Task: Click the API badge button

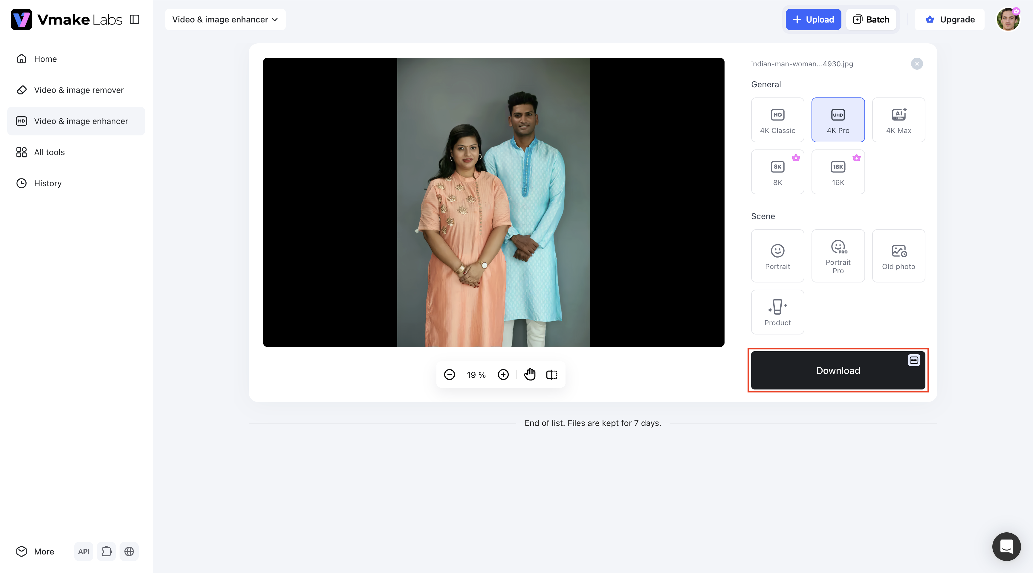Action: point(84,551)
